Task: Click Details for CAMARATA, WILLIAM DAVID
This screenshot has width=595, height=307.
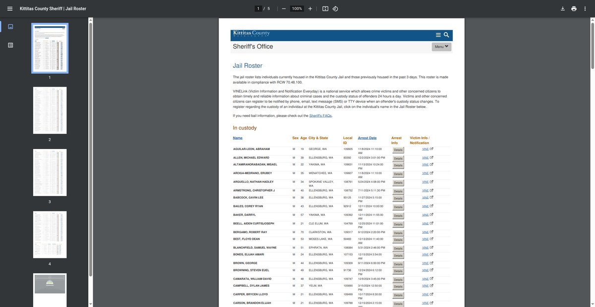Action: point(398,280)
